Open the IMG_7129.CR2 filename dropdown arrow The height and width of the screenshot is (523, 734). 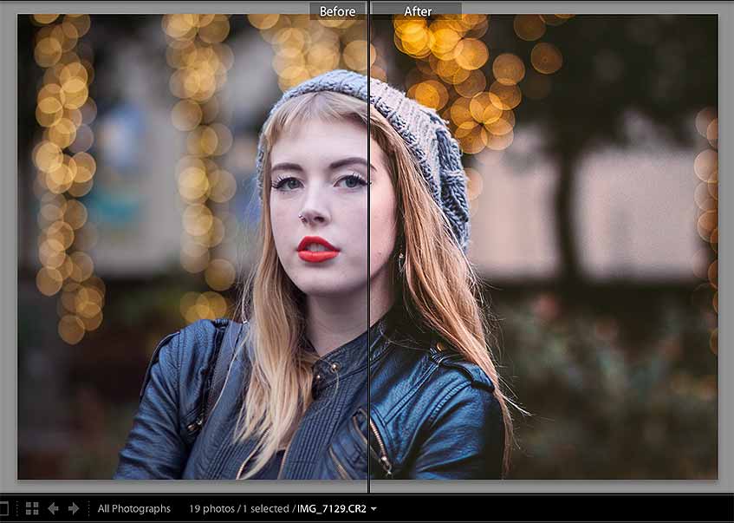pos(373,509)
